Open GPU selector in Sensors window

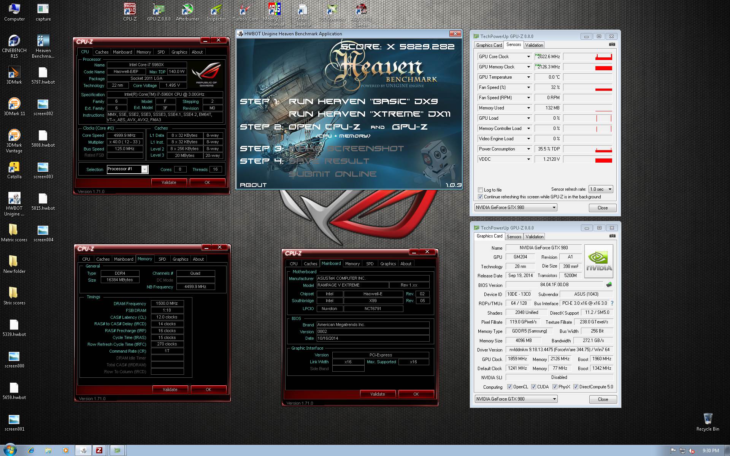coord(516,207)
